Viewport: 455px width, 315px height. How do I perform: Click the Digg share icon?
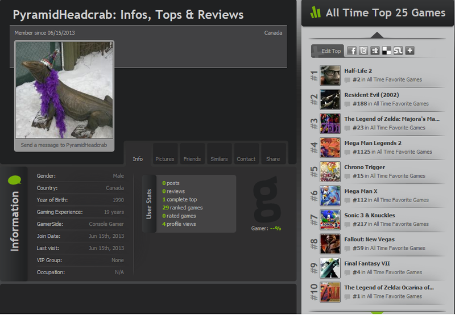tap(375, 51)
